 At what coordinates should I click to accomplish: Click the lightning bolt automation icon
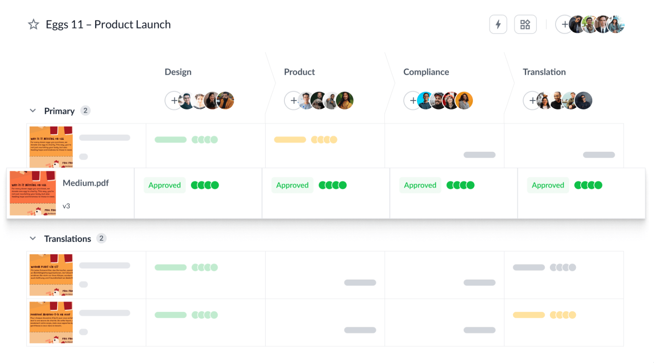coord(498,24)
